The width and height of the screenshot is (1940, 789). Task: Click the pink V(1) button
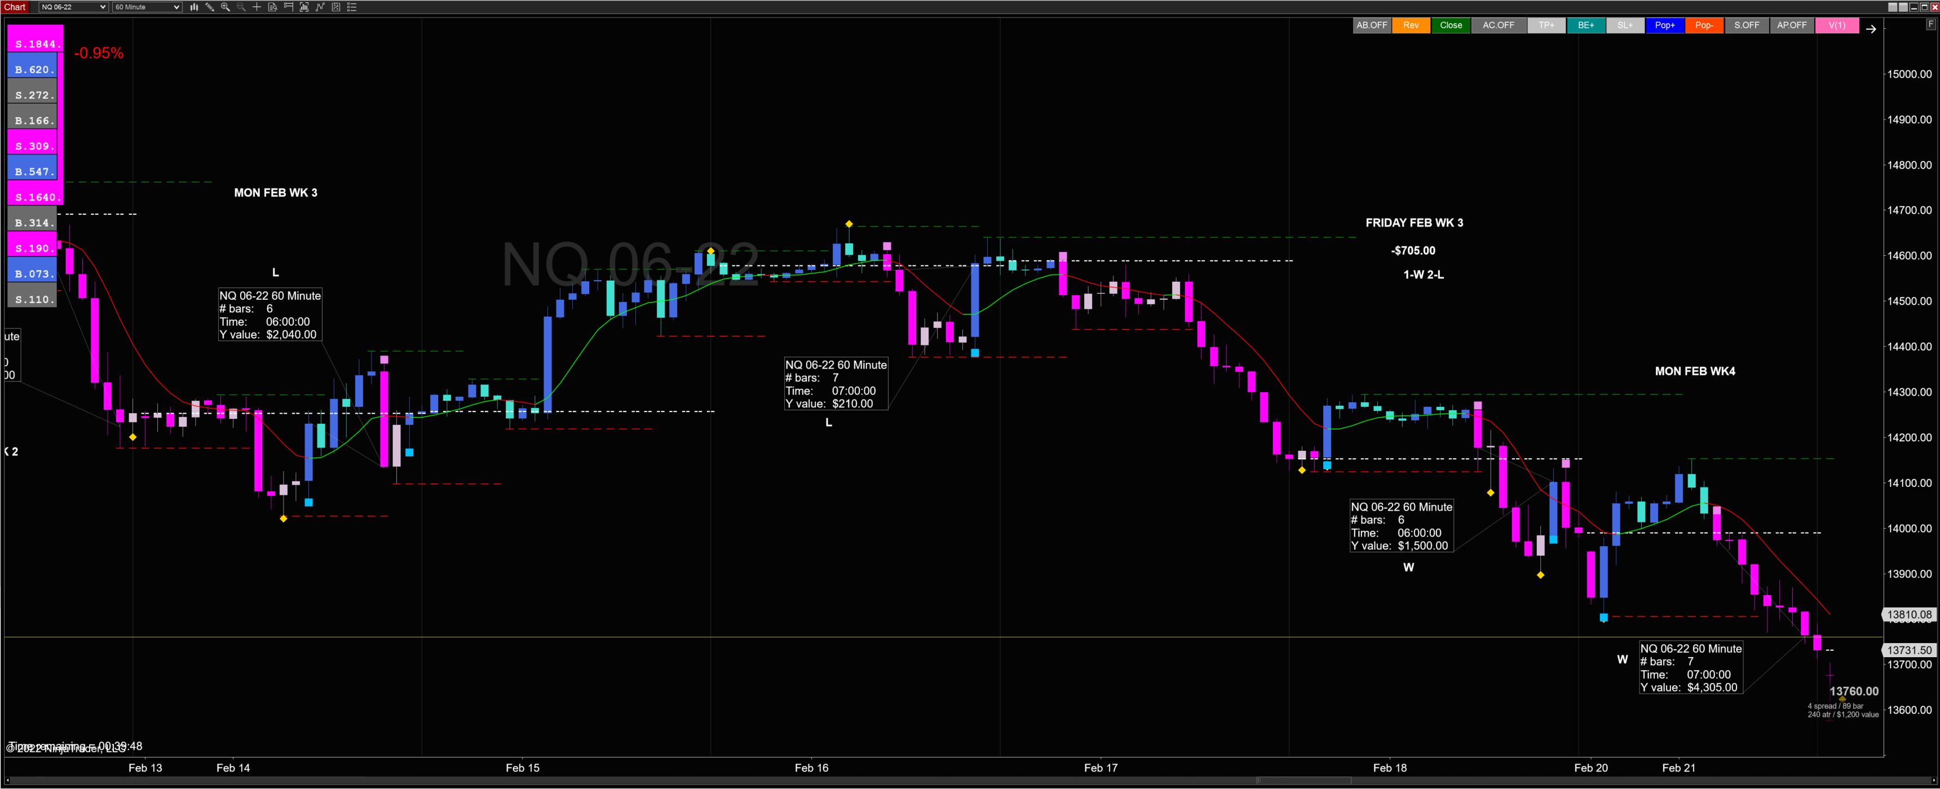click(x=1837, y=25)
